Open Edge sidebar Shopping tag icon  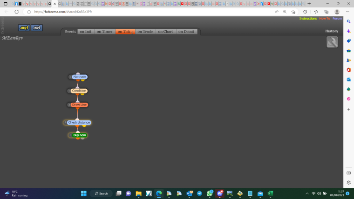348,41
